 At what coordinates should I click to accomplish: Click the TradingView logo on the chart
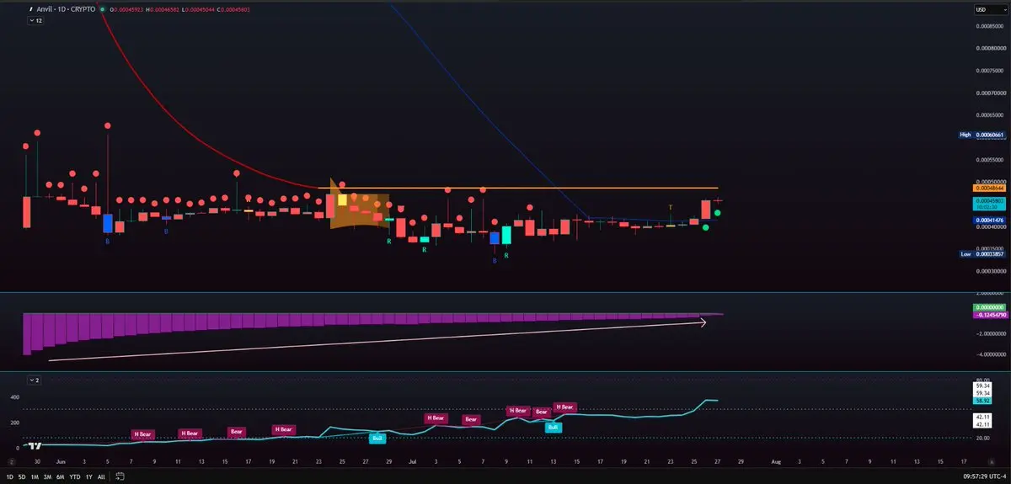pos(36,446)
